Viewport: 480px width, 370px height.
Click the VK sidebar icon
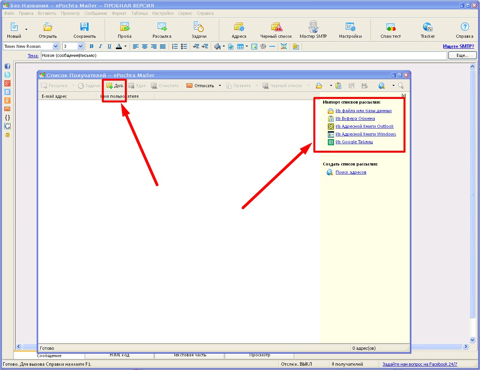coord(7,92)
